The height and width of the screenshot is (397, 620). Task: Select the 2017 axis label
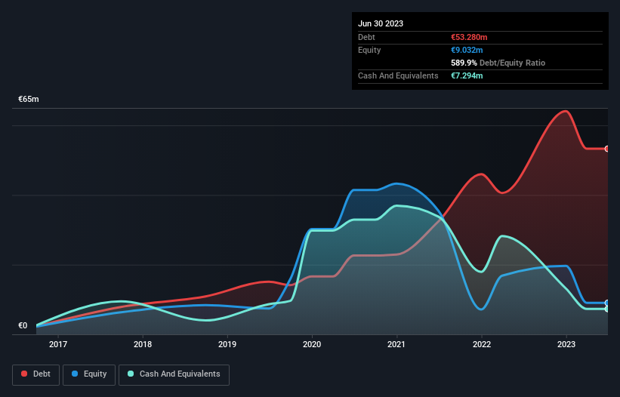pos(58,344)
